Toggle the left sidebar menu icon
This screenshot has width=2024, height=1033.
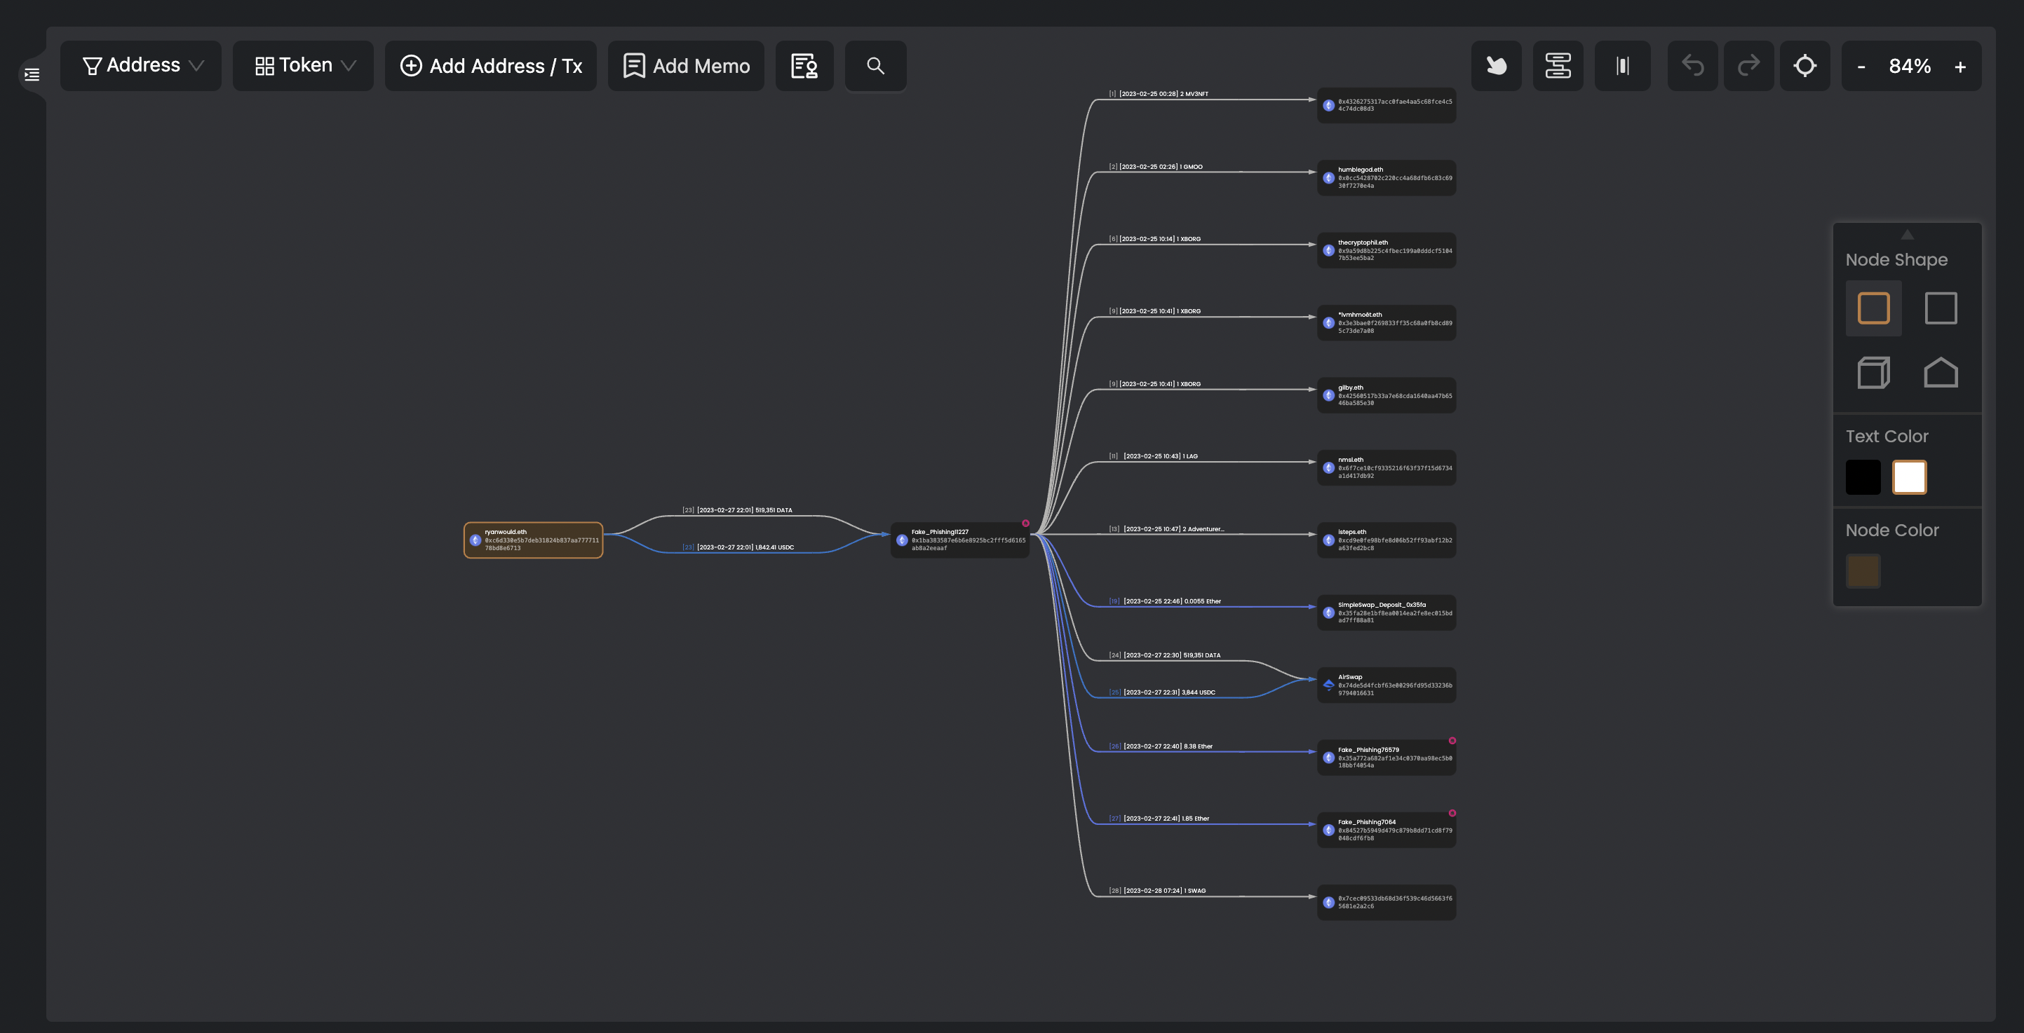click(32, 74)
